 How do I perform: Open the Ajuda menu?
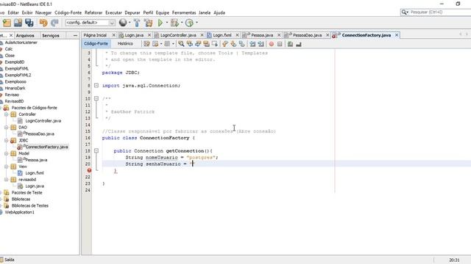[x=219, y=12]
